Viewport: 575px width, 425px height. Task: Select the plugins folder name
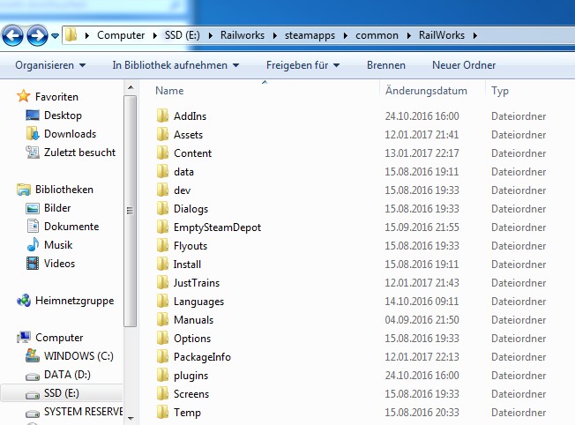tap(190, 376)
